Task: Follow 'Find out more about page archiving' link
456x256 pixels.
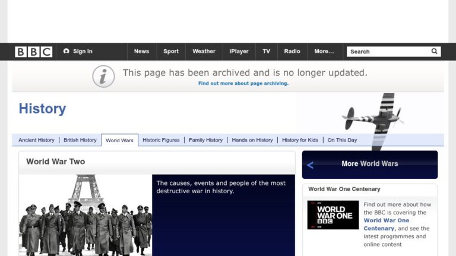Action: pyautogui.click(x=243, y=84)
